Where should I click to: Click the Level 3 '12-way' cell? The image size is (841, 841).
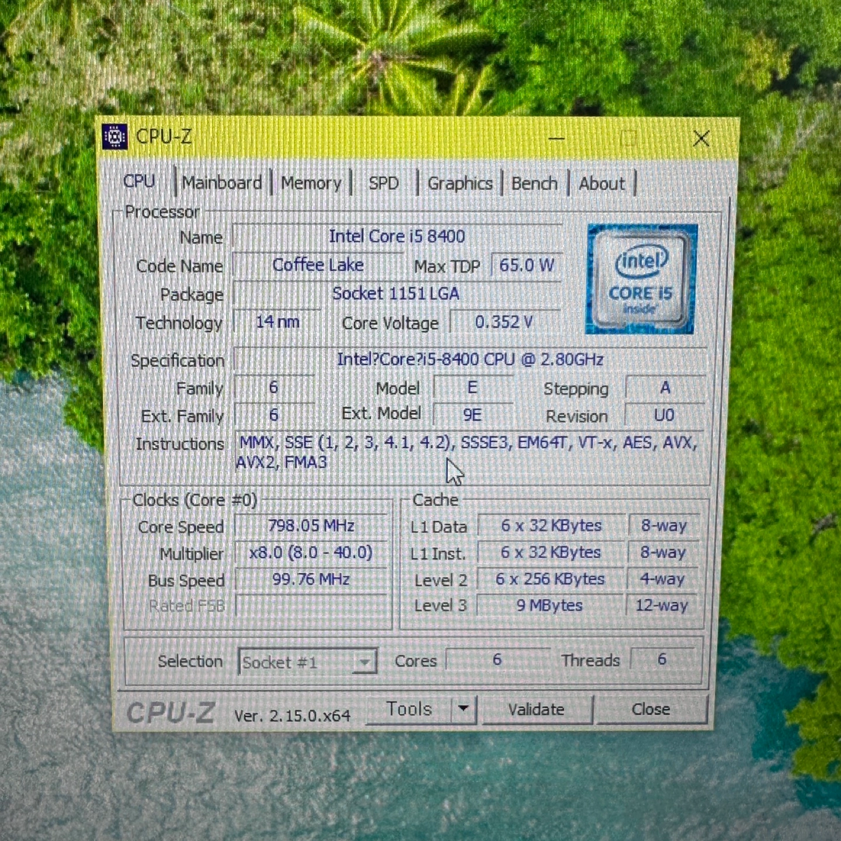click(662, 605)
